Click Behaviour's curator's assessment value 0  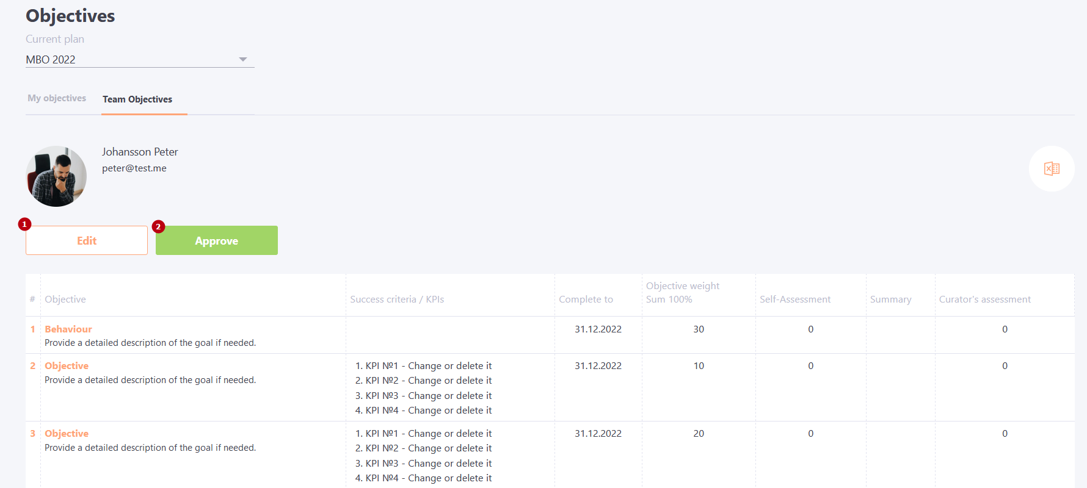1005,329
